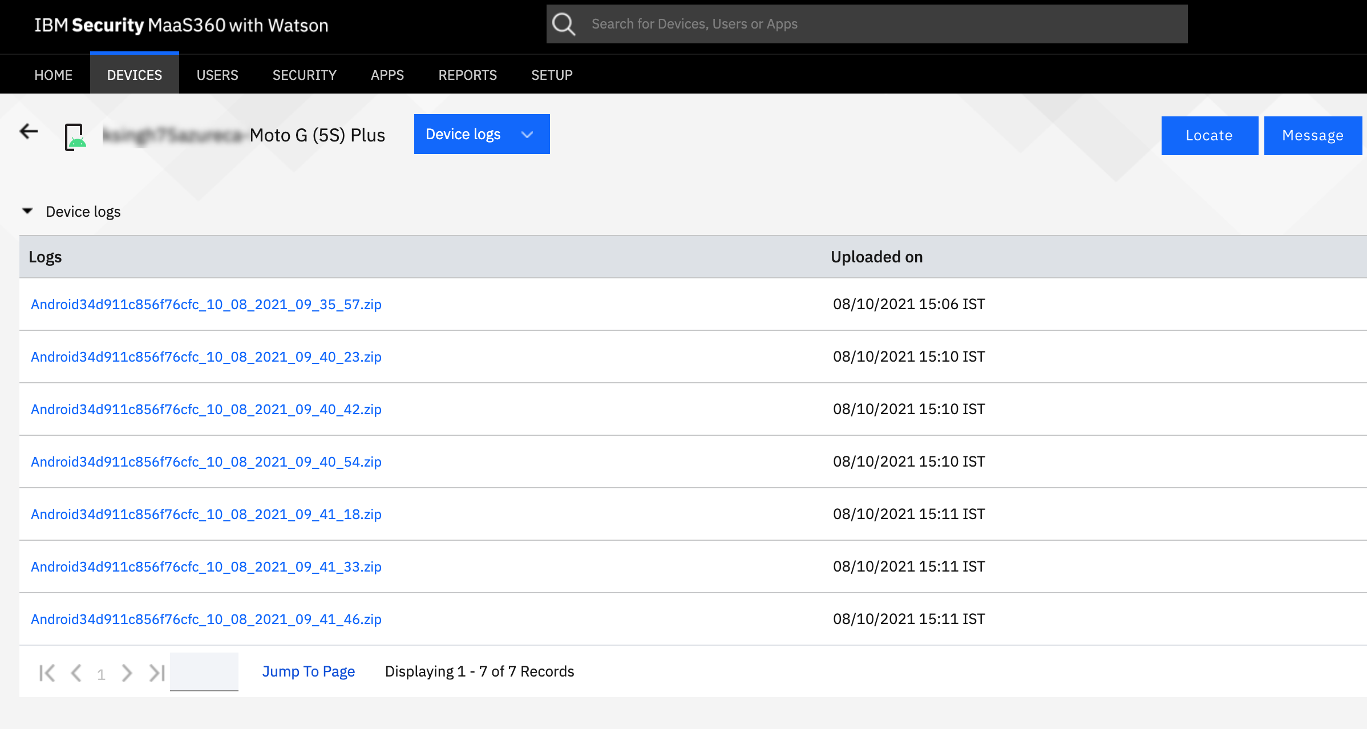Open the REPORTS tab
Viewport: 1367px width, 729px height.
point(468,75)
